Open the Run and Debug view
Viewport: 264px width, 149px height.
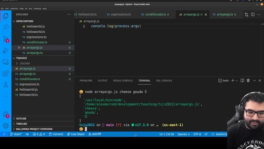[5, 50]
